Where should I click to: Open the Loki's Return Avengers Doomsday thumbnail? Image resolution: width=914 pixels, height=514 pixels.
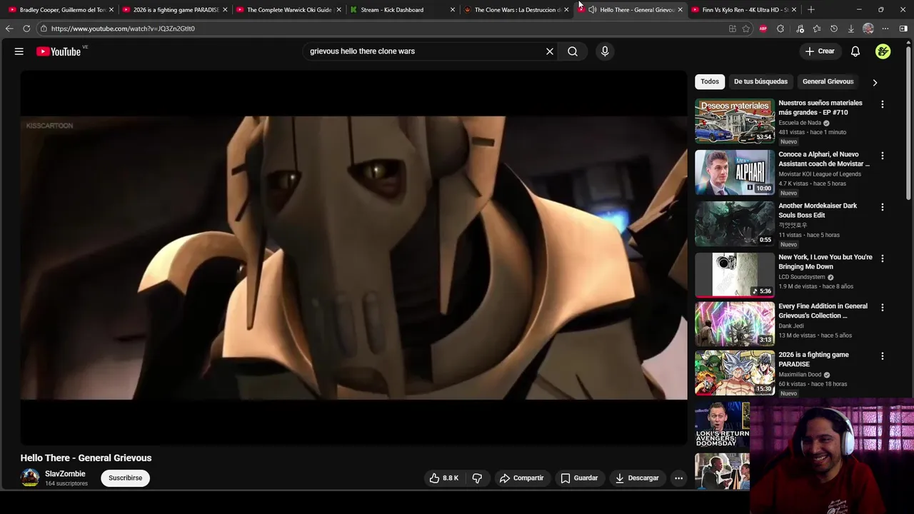723,424
